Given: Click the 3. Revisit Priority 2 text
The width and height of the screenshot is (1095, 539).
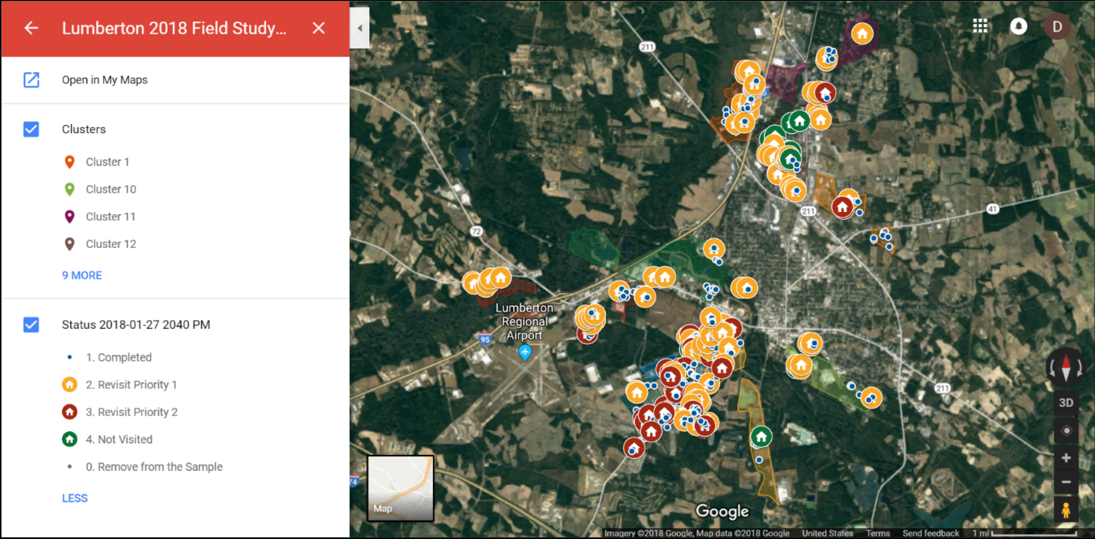Looking at the screenshot, I should coord(131,412).
